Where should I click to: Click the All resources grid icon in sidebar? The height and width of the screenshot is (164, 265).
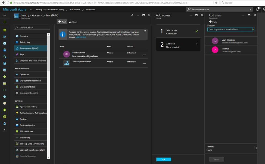(5, 30)
